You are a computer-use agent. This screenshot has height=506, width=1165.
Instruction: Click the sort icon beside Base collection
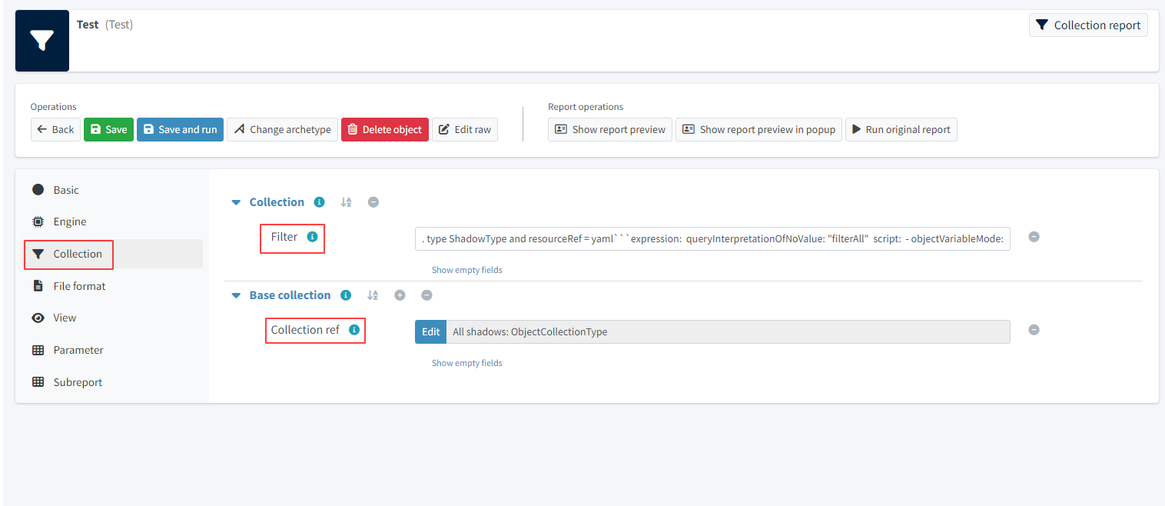coord(373,295)
